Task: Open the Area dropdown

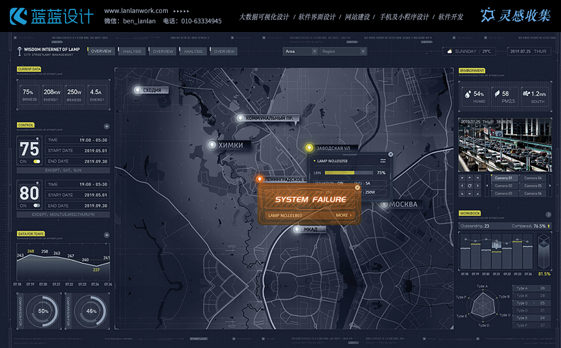Action: [x=300, y=51]
